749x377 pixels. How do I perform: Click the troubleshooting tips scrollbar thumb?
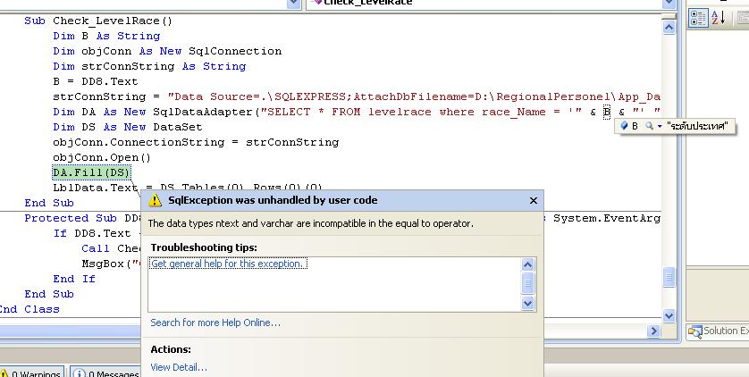tap(528, 282)
